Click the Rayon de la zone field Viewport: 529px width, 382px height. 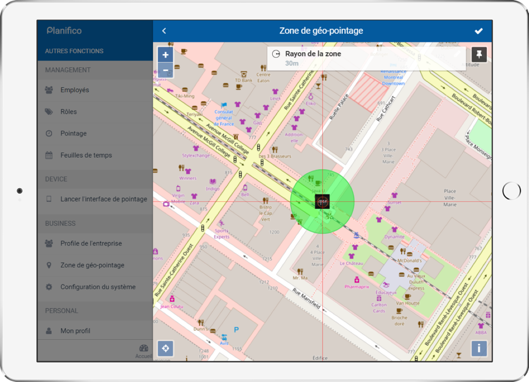(367, 58)
